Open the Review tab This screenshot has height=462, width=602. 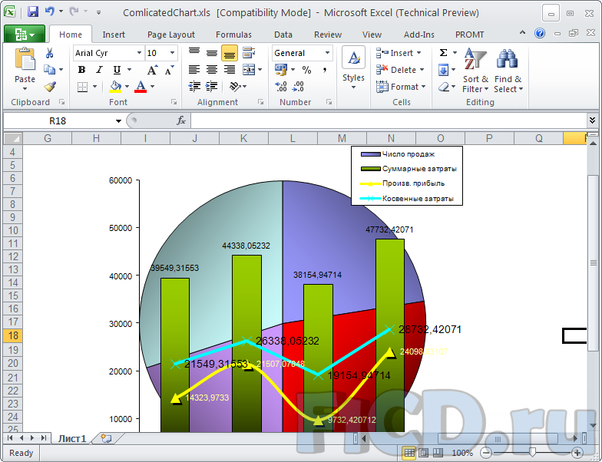point(327,35)
